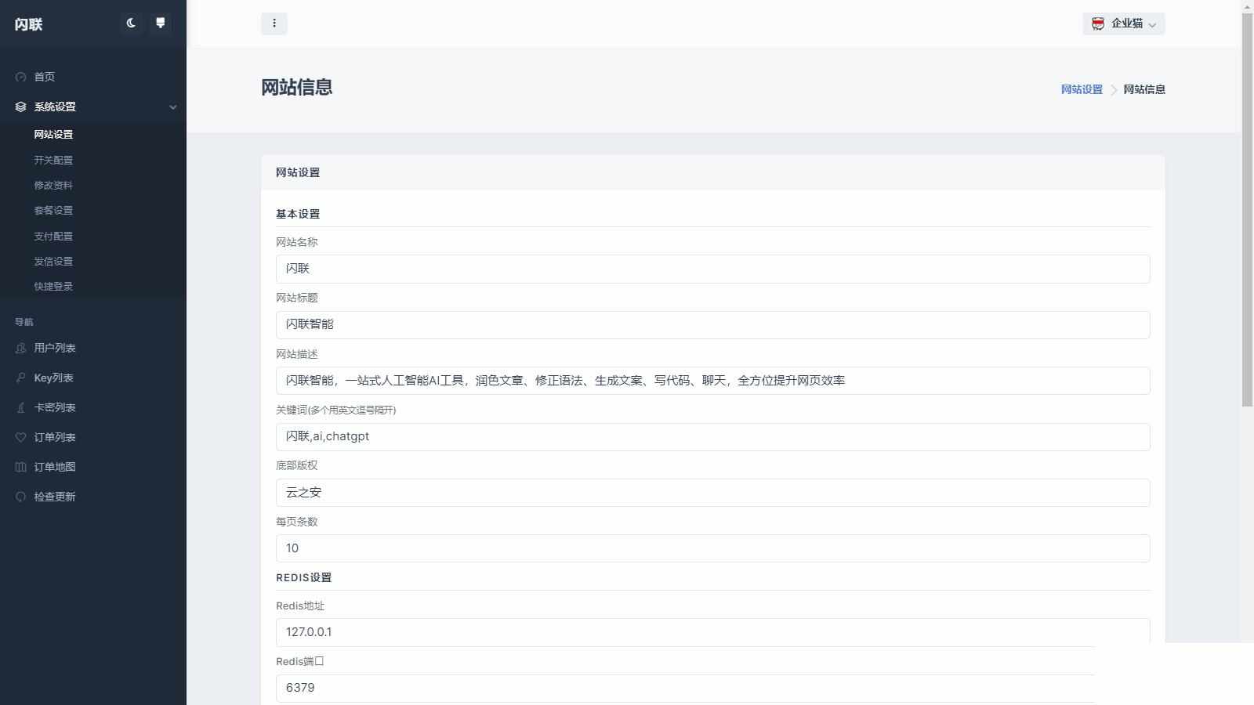
Task: Click the 卡密列表 icon
Action: point(21,407)
